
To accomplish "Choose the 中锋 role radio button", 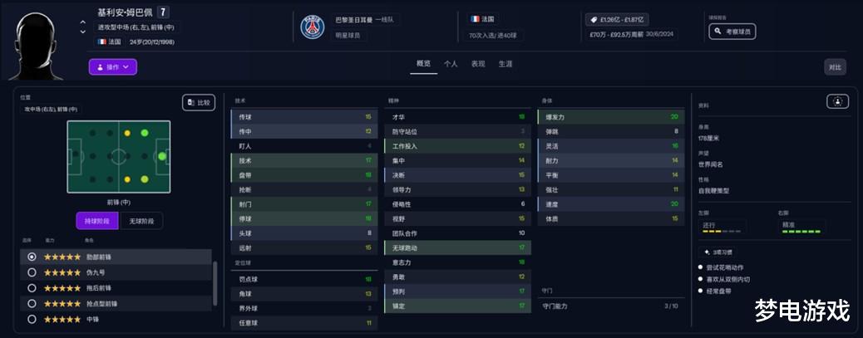I will coord(32,319).
